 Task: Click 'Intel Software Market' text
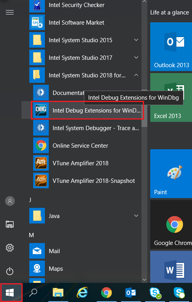(76, 23)
